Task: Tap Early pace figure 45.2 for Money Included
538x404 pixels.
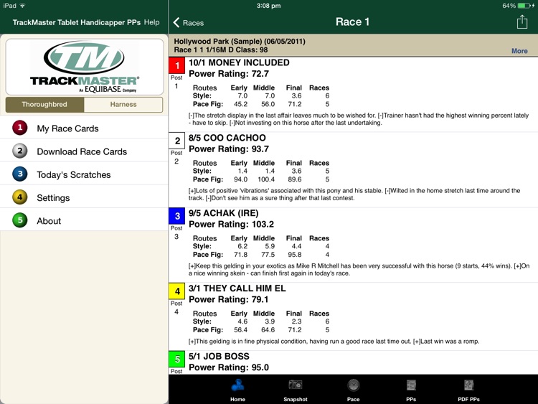Action: pos(240,104)
